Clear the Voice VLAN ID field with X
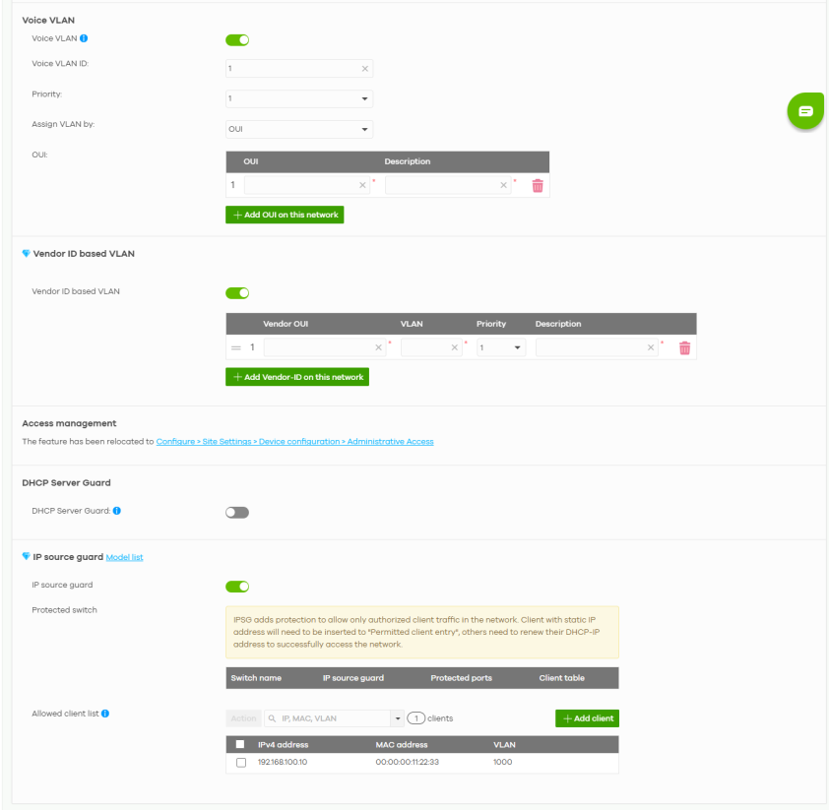The image size is (829, 810). tap(364, 69)
